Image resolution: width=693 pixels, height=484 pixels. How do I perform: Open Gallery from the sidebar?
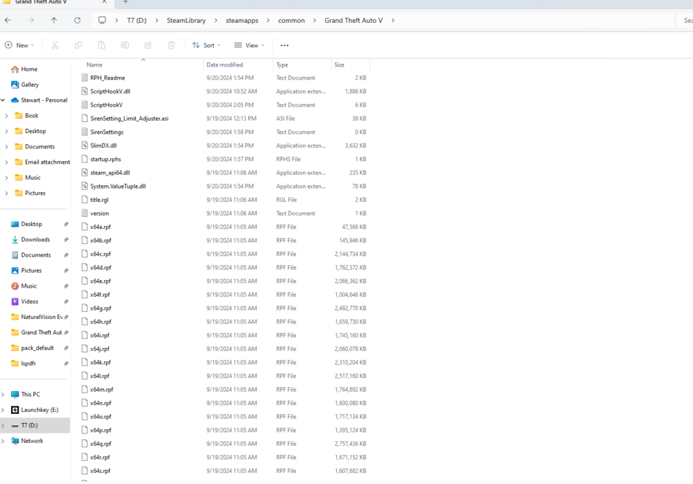click(x=26, y=85)
